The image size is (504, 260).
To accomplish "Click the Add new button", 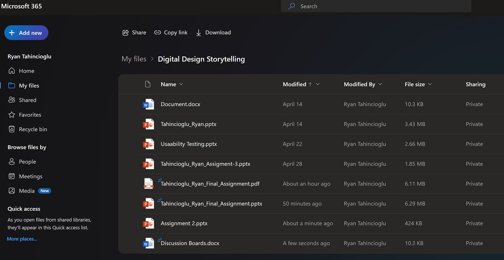I will pyautogui.click(x=26, y=33).
